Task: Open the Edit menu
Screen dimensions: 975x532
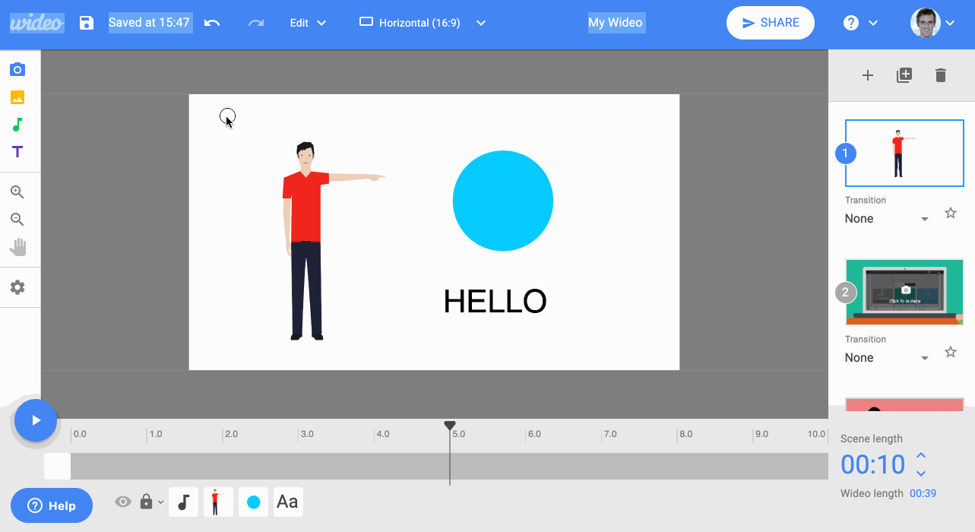Action: [308, 23]
